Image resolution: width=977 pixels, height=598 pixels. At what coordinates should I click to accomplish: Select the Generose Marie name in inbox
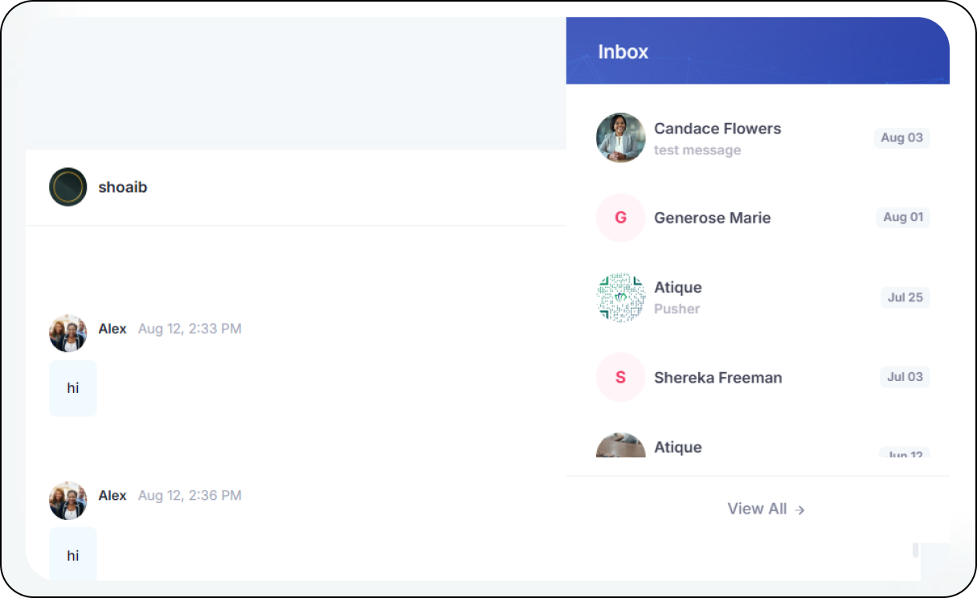coord(712,218)
